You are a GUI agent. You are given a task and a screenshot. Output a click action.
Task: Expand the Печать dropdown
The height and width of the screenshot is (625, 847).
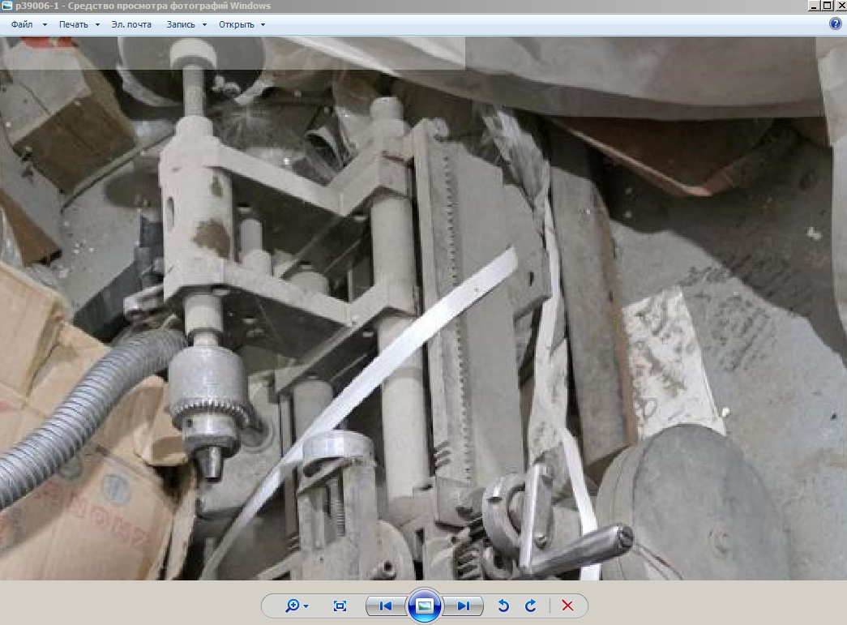pos(79,24)
